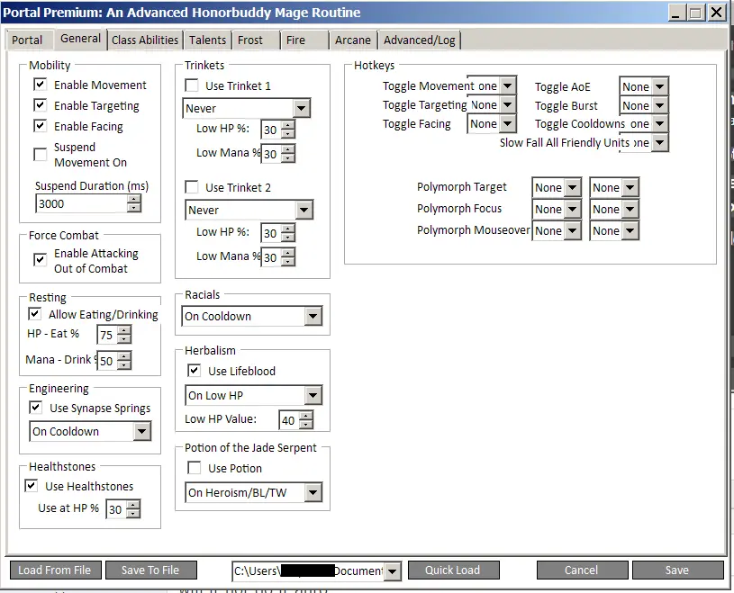Toggle Use Healthstones checkbox

point(31,486)
